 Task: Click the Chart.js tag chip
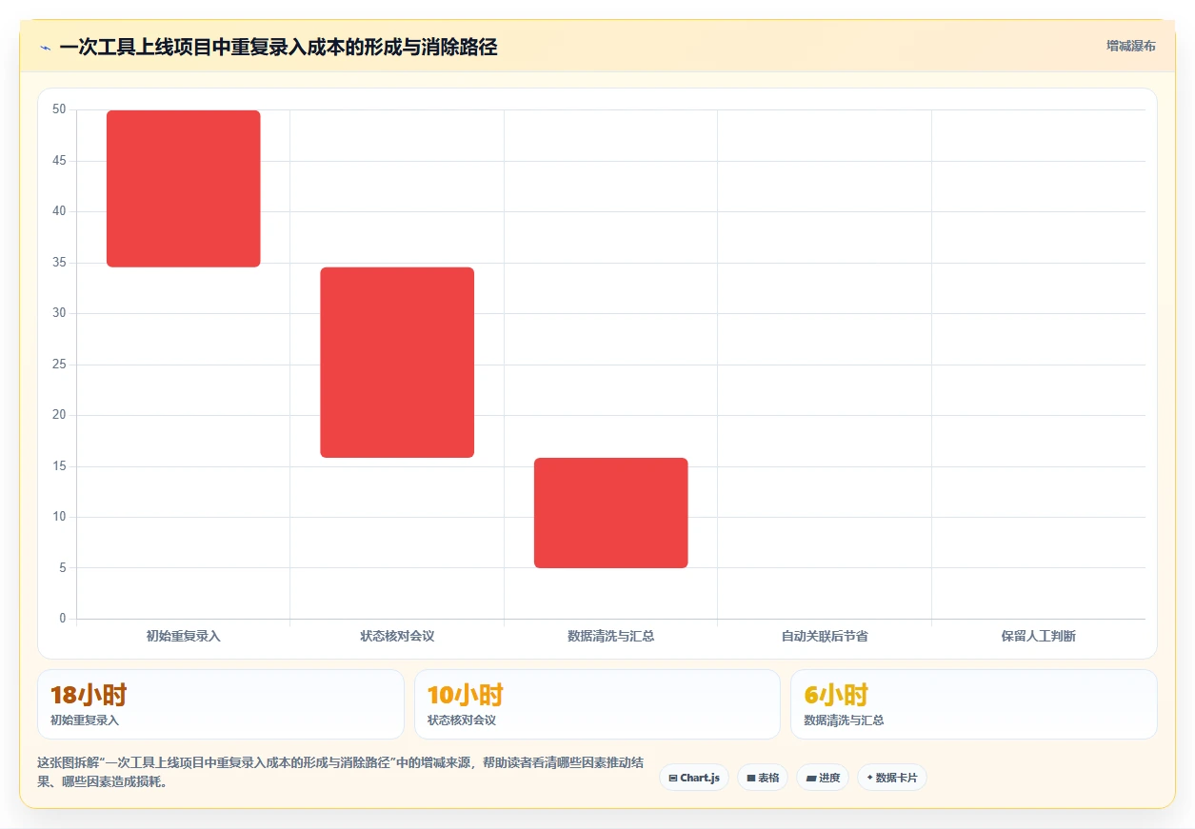click(694, 778)
